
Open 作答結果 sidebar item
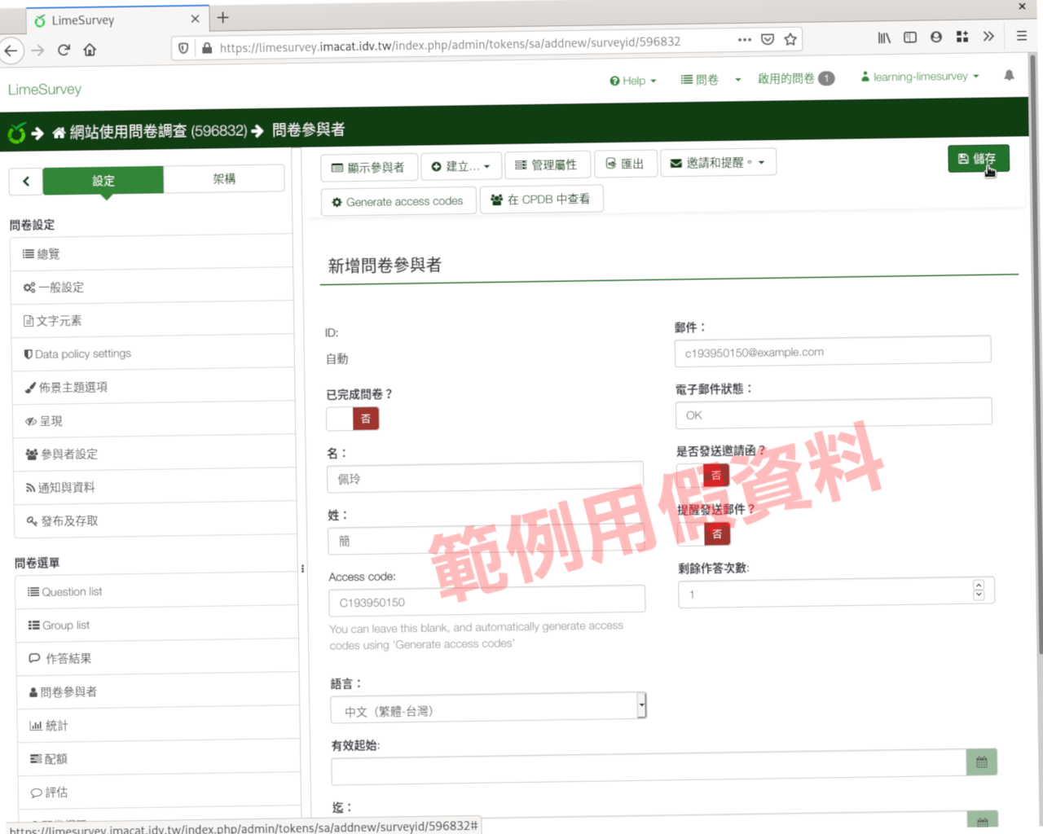pos(157,658)
